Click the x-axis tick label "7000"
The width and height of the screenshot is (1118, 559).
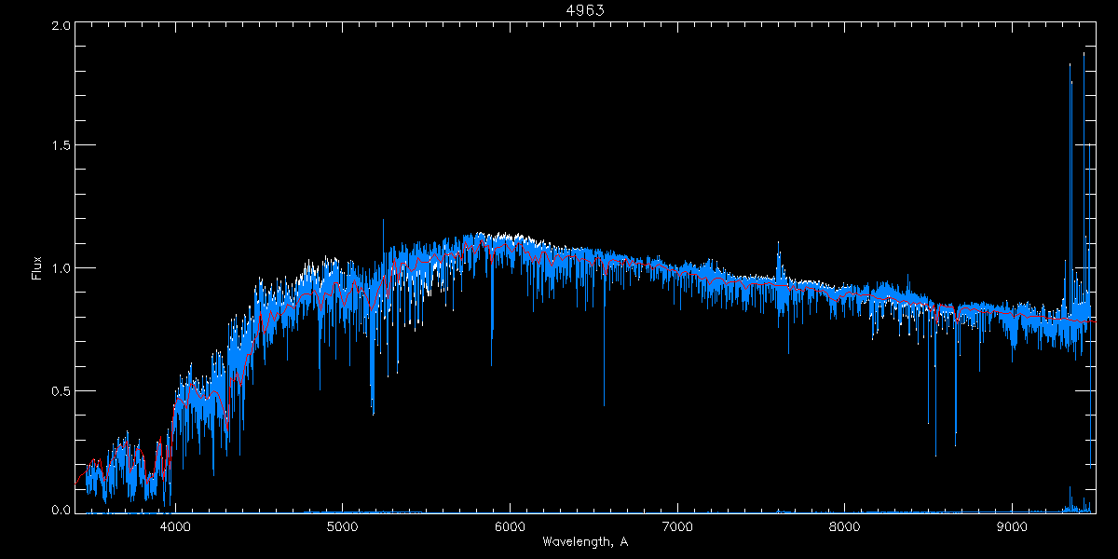pos(677,527)
